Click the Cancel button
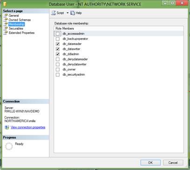 point(173,163)
